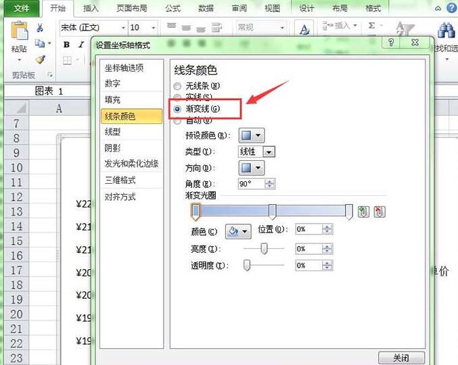Screen dimensions: 458x365
Task: Toggle Bold formatting
Action: coord(66,45)
